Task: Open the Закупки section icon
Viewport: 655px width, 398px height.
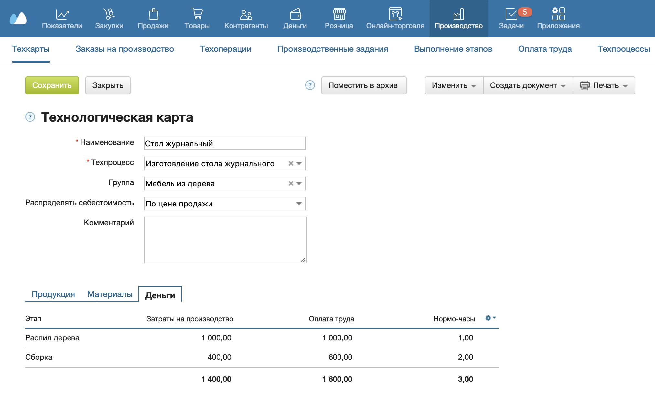Action: click(x=109, y=14)
